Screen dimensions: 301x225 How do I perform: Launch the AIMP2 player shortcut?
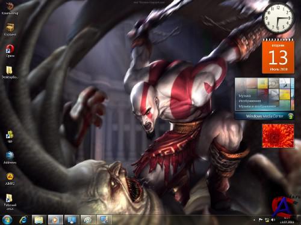pos(10,179)
